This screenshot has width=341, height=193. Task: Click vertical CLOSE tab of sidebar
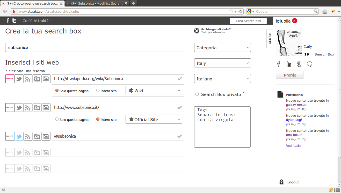click(x=270, y=39)
